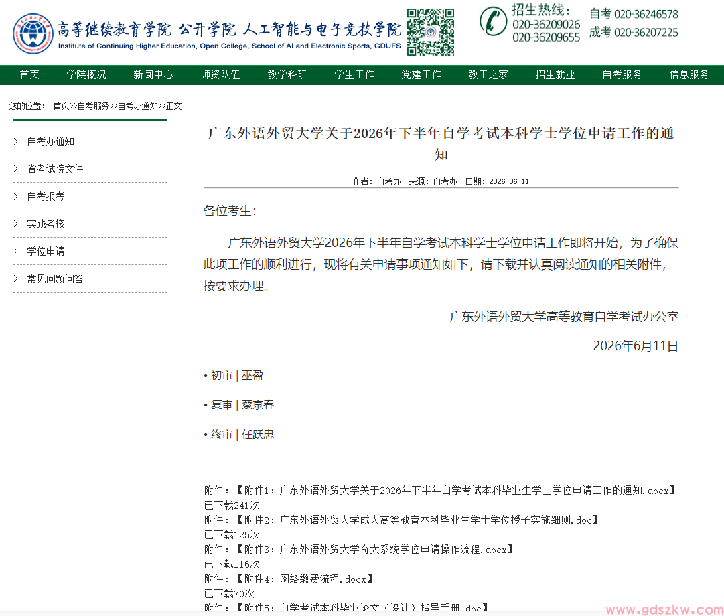Screen dimensions: 724x616
Task: Click 首页 in the breadcrumb path
Action: click(61, 106)
